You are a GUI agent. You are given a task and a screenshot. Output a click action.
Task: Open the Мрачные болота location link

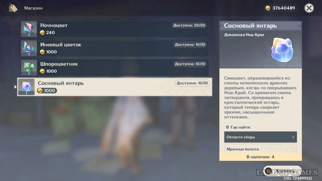pos(260,149)
